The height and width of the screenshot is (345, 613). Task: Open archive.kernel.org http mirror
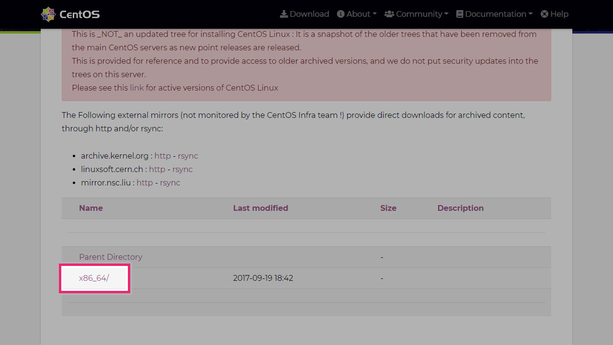163,156
